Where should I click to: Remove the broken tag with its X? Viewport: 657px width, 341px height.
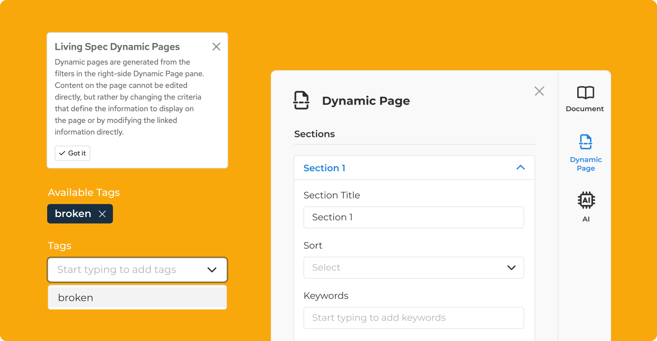pyautogui.click(x=102, y=214)
